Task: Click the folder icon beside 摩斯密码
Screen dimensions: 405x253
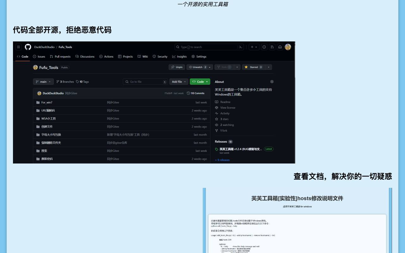Action: coord(38,159)
